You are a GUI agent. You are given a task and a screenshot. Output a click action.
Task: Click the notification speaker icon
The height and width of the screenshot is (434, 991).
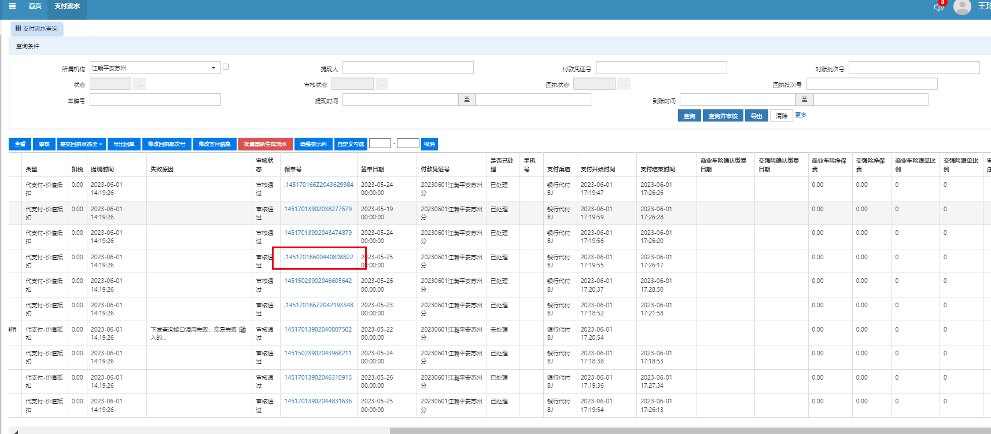coord(938,7)
